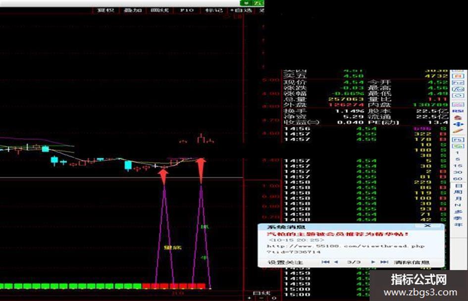This screenshot has height=301, width=468.
Task: Click the − zoom button below chart
Action: coord(261,298)
